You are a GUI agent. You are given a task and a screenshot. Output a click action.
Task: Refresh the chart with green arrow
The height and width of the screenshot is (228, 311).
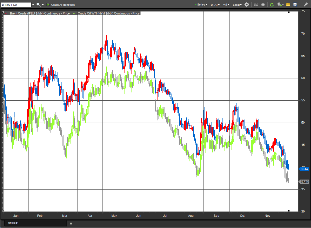click(x=272, y=5)
